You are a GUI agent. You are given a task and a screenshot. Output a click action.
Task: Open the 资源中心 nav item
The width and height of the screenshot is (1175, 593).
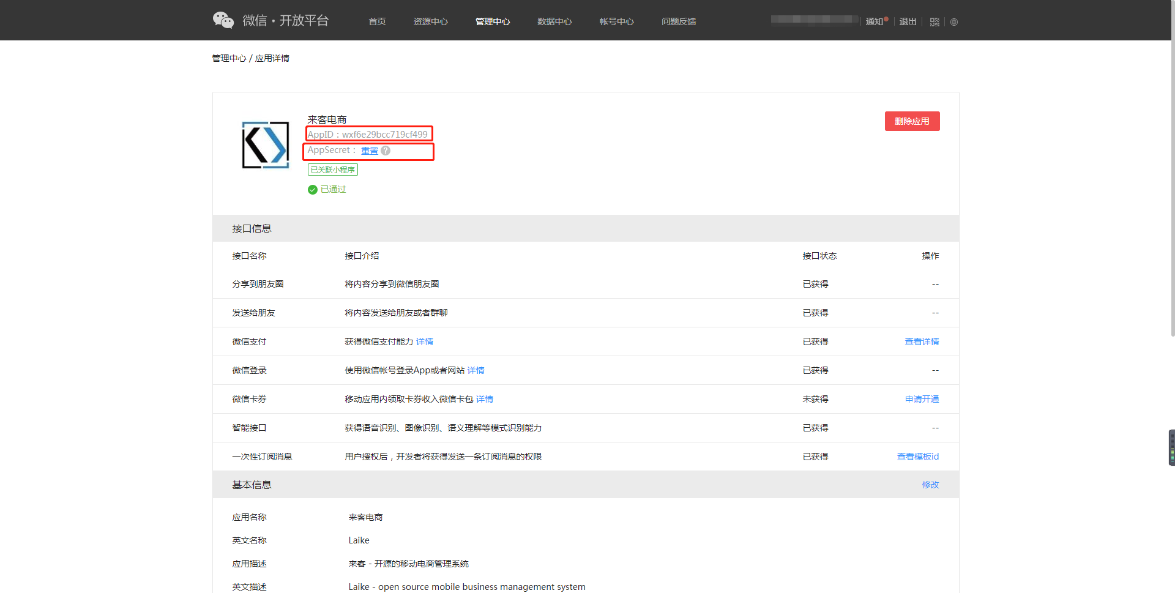click(x=430, y=21)
